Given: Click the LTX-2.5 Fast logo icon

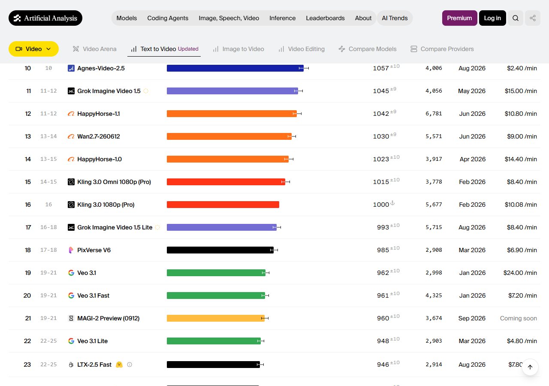Looking at the screenshot, I should (x=71, y=365).
